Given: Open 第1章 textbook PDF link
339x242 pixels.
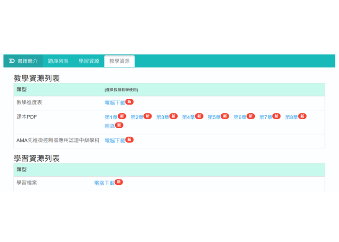Looking at the screenshot, I should pyautogui.click(x=111, y=117).
